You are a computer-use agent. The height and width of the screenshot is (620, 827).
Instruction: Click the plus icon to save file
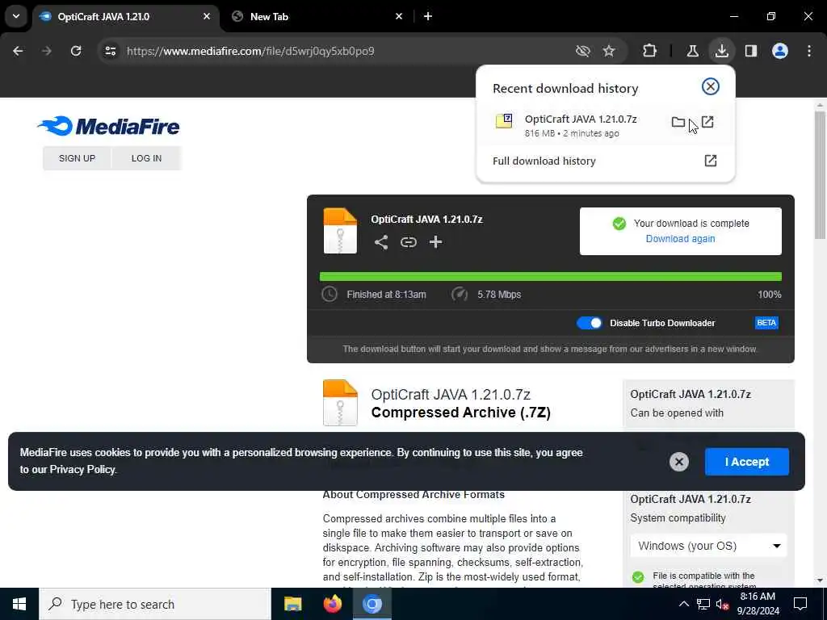click(435, 242)
